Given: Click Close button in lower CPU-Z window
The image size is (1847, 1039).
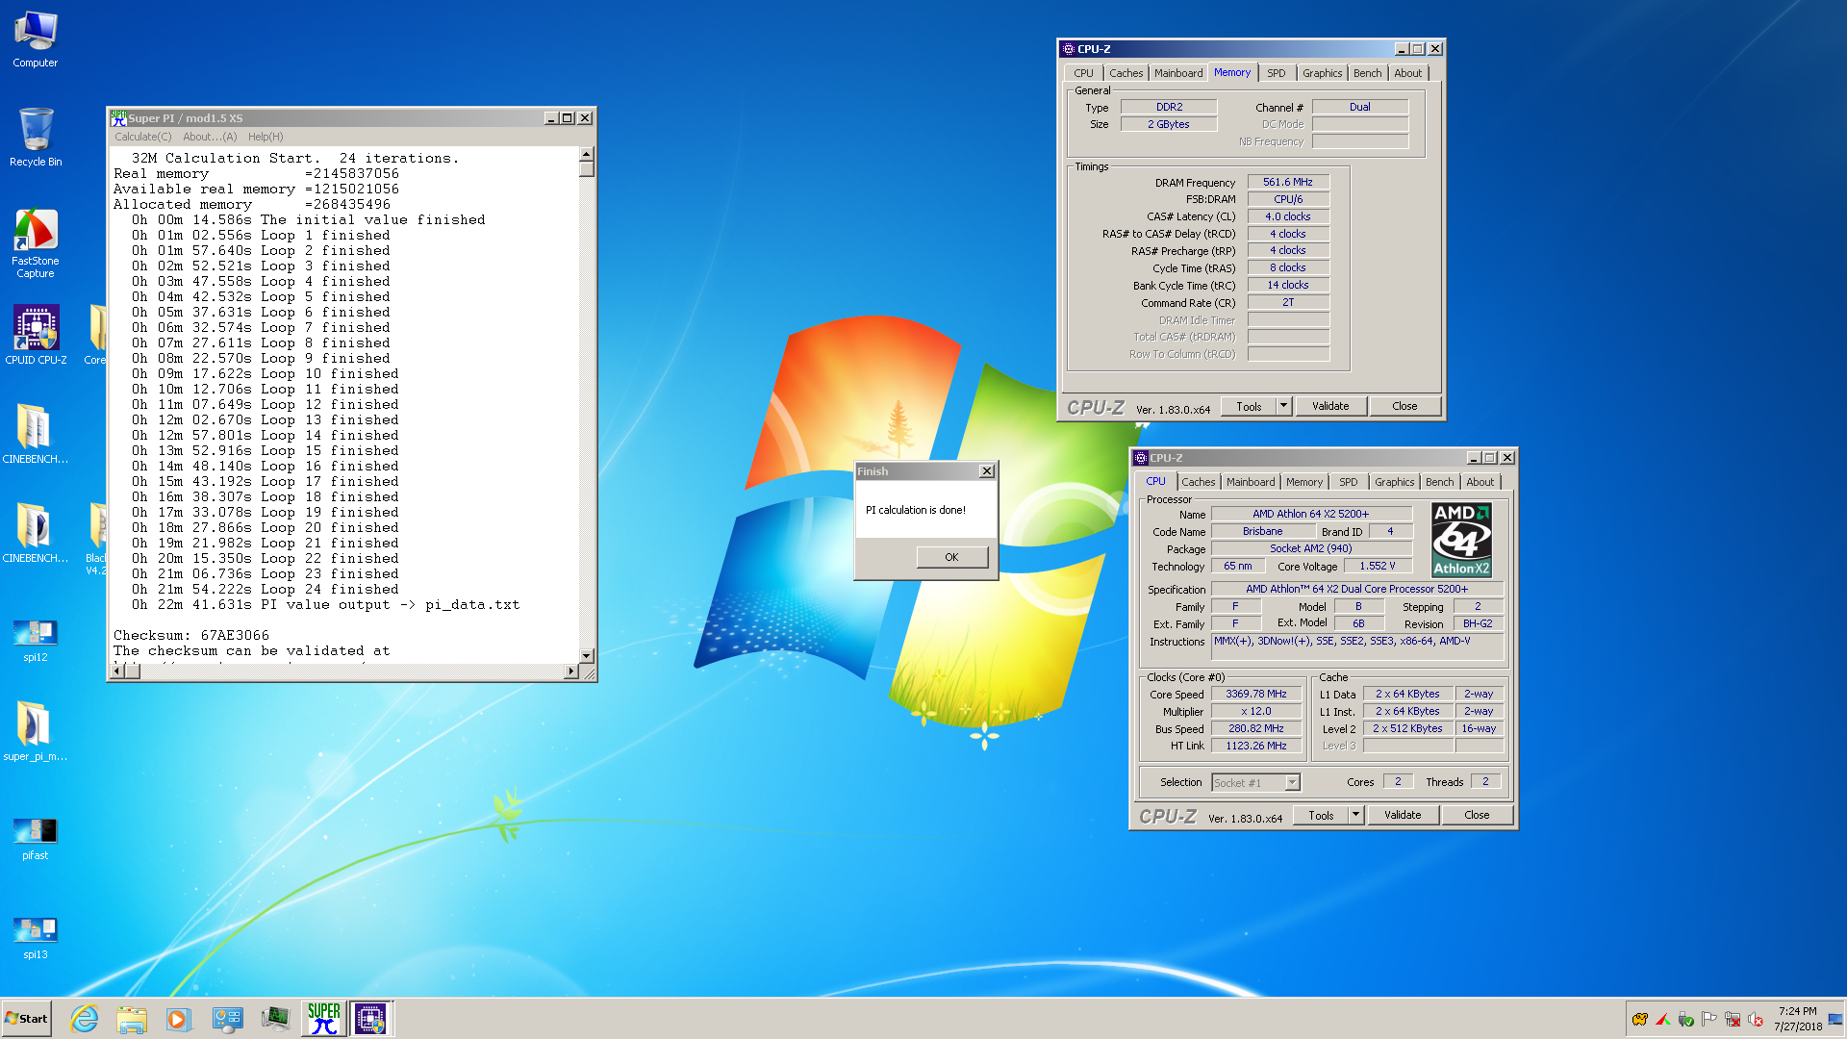Looking at the screenshot, I should pyautogui.click(x=1477, y=815).
